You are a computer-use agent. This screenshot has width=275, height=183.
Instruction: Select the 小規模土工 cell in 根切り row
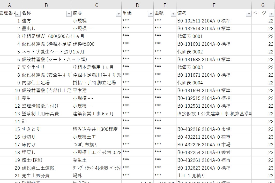[x=97, y=137]
